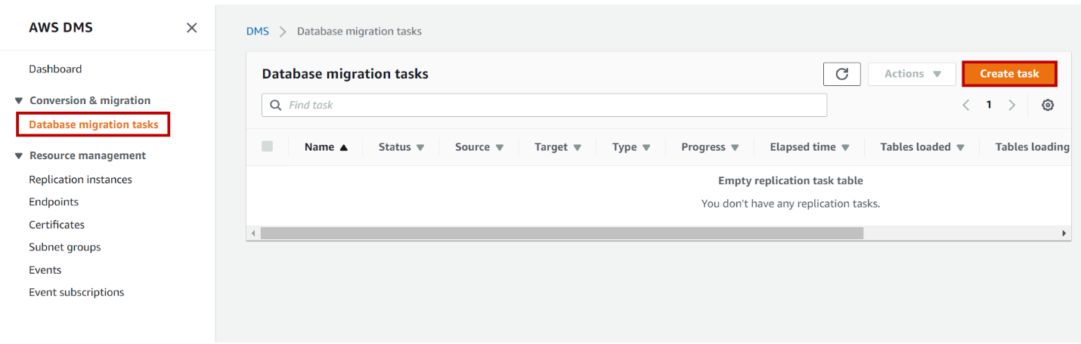Collapse Conversion & migration section
The width and height of the screenshot is (1081, 344).
[x=19, y=101]
